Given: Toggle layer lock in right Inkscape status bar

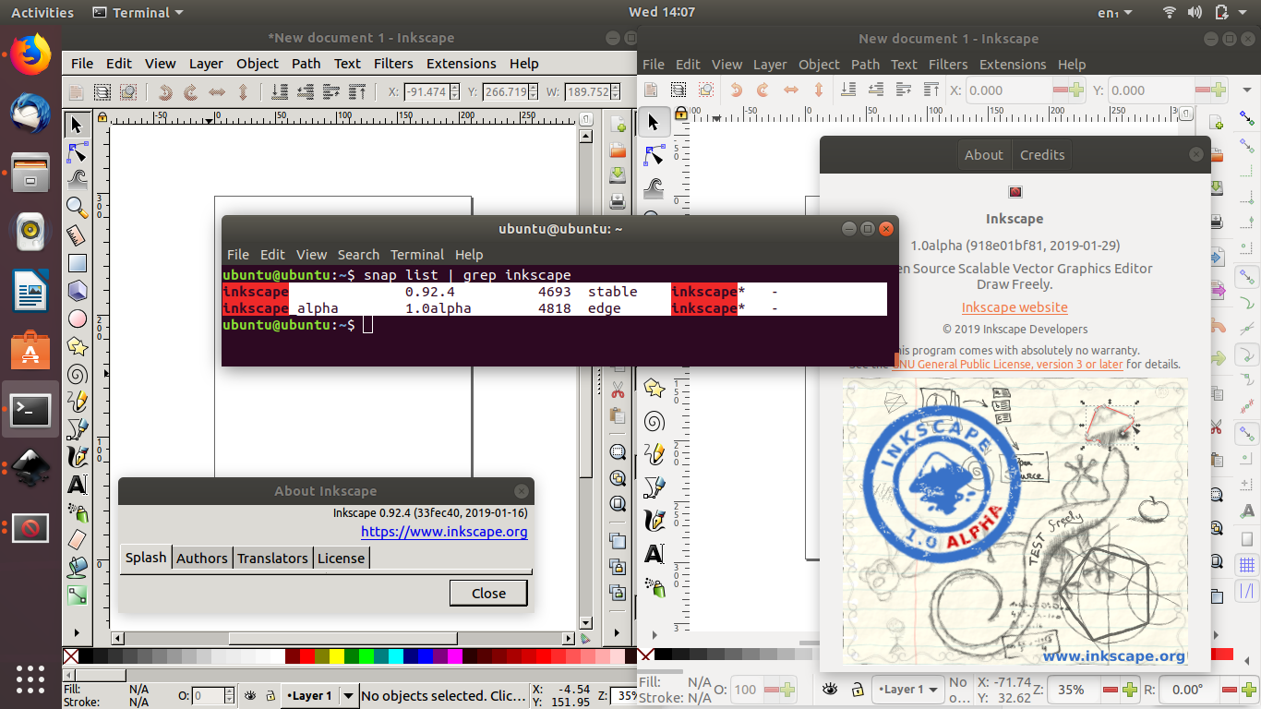Looking at the screenshot, I should point(858,689).
